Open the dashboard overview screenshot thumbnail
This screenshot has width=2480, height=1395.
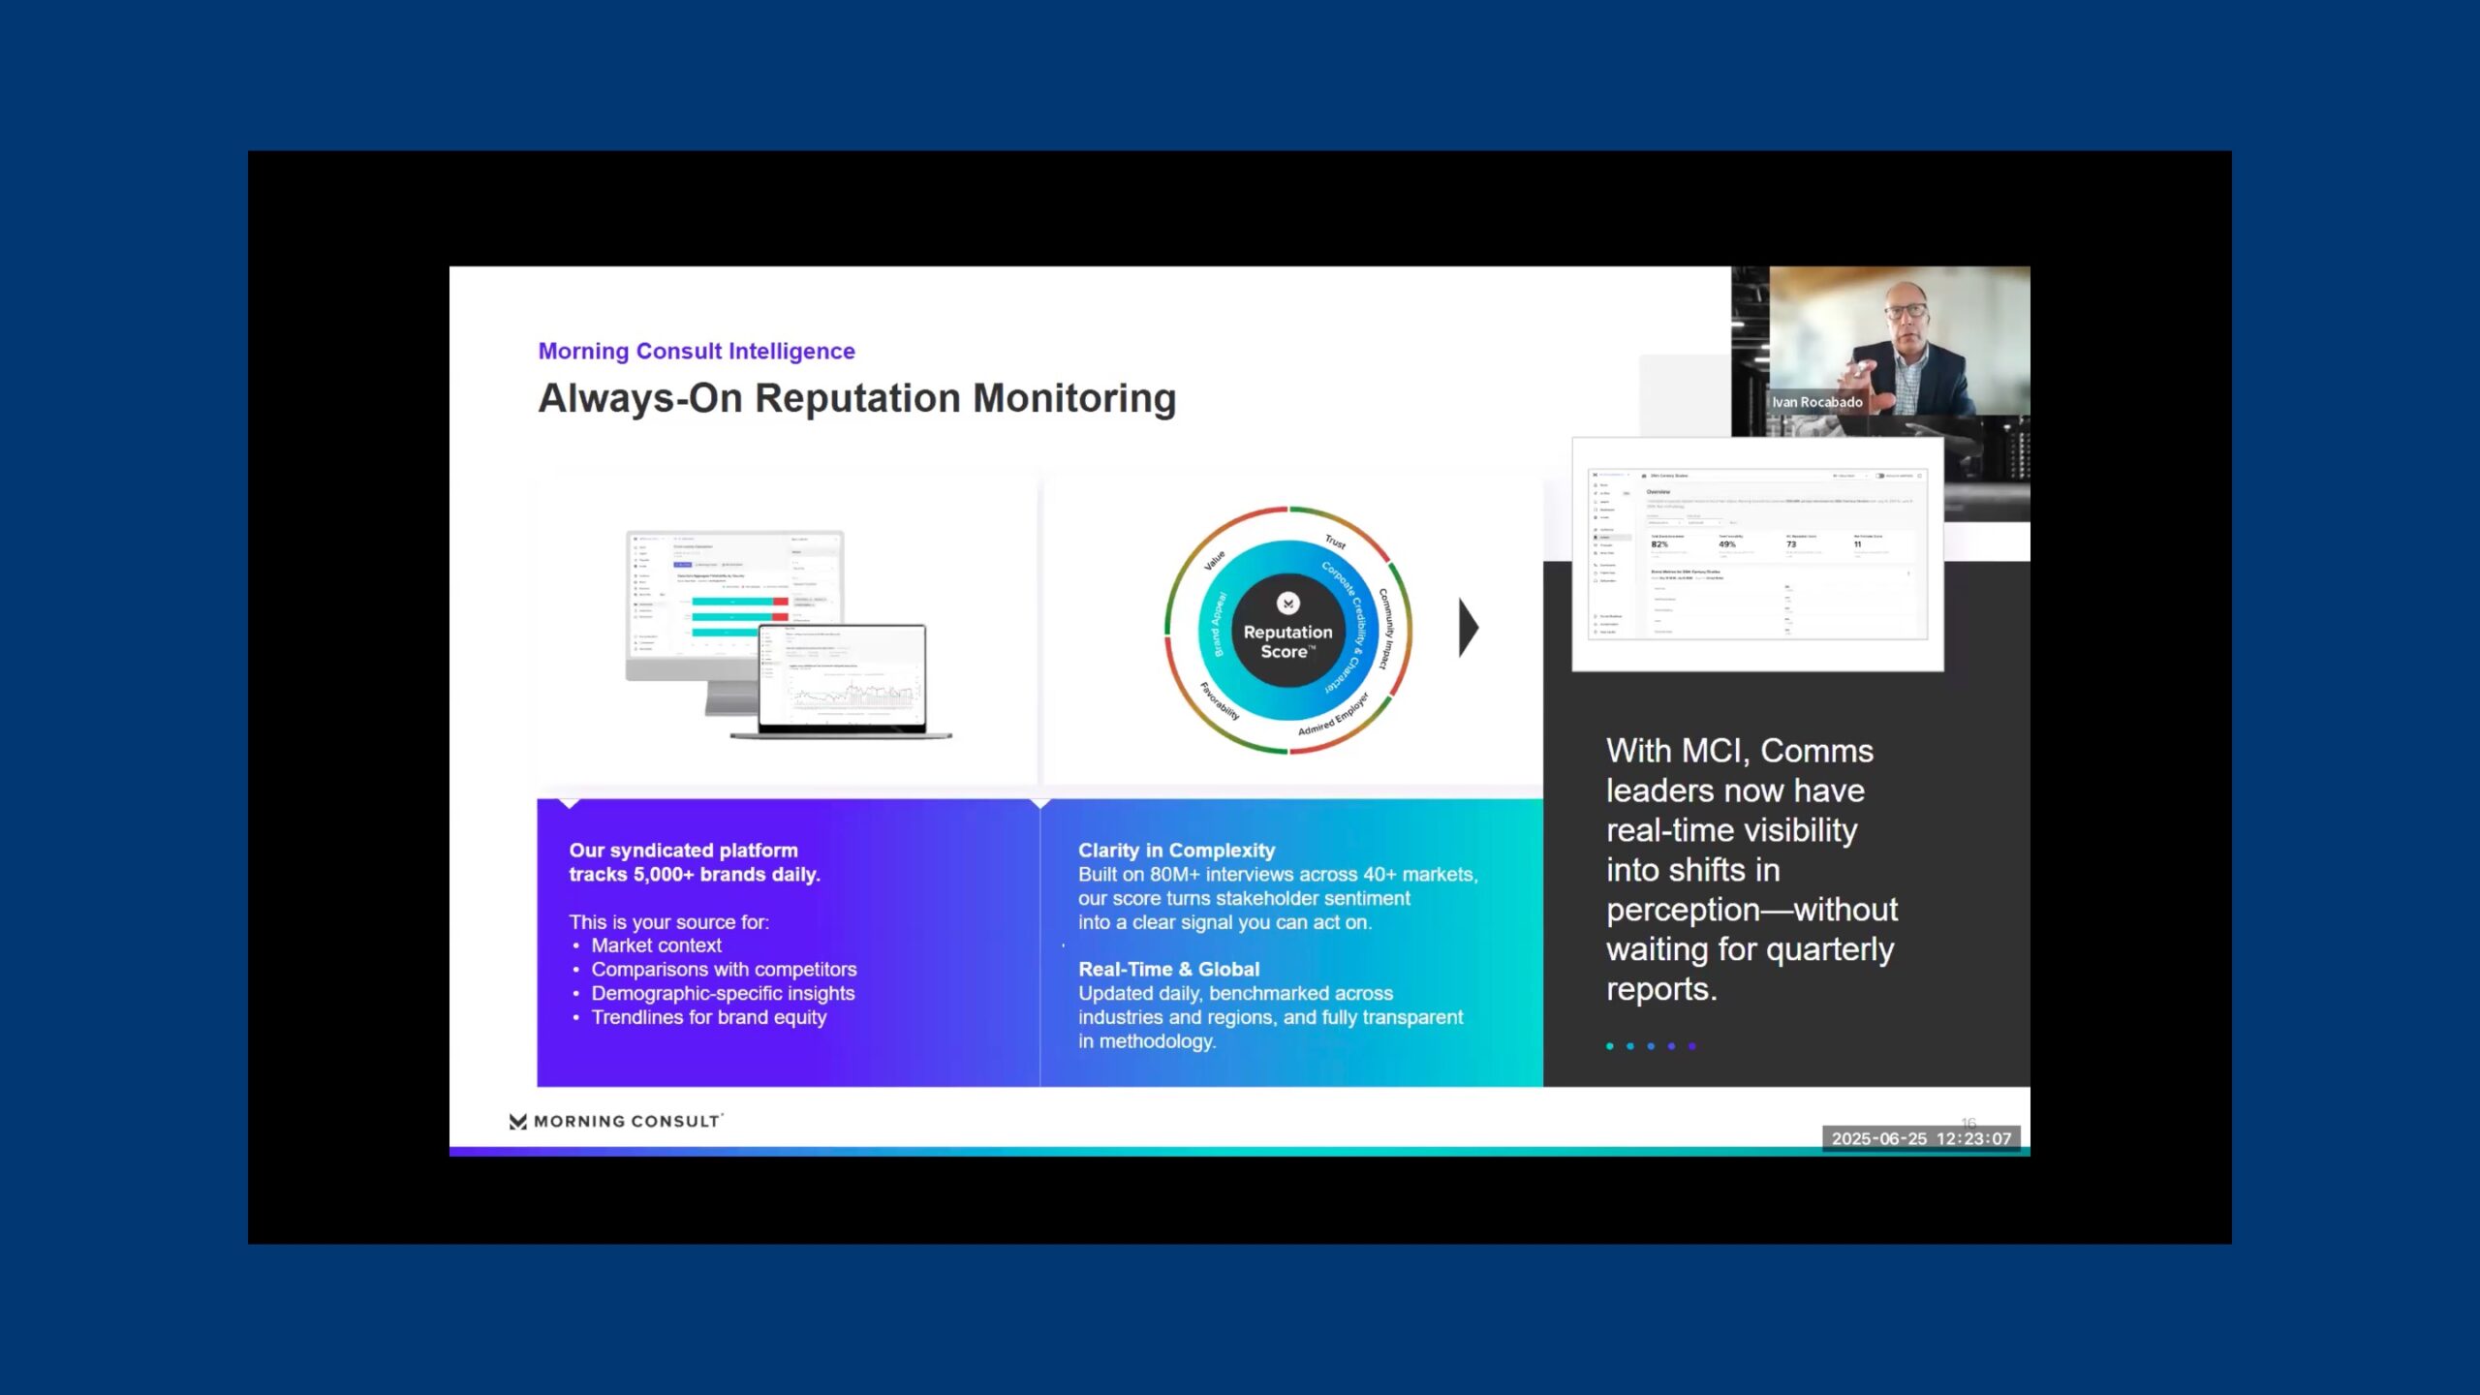(1757, 554)
